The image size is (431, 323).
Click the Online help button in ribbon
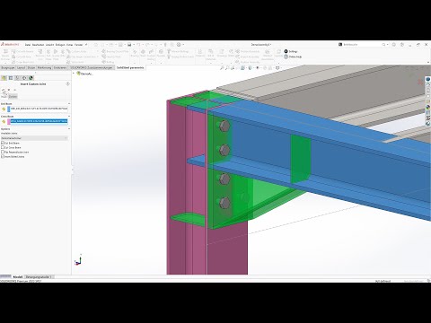click(293, 57)
